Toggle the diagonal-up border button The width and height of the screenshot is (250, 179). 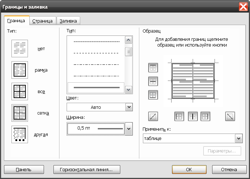click(x=153, y=116)
